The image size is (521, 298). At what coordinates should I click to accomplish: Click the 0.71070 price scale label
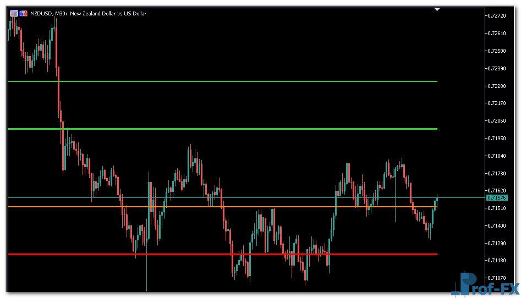pyautogui.click(x=496, y=278)
